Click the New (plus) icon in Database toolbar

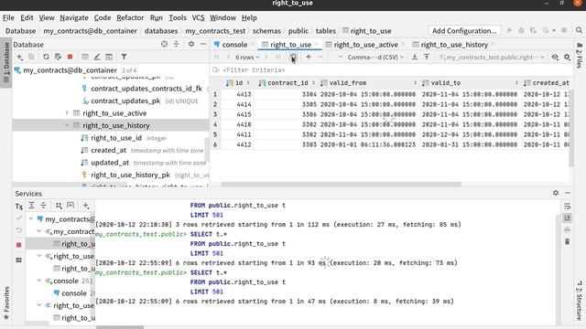19,57
